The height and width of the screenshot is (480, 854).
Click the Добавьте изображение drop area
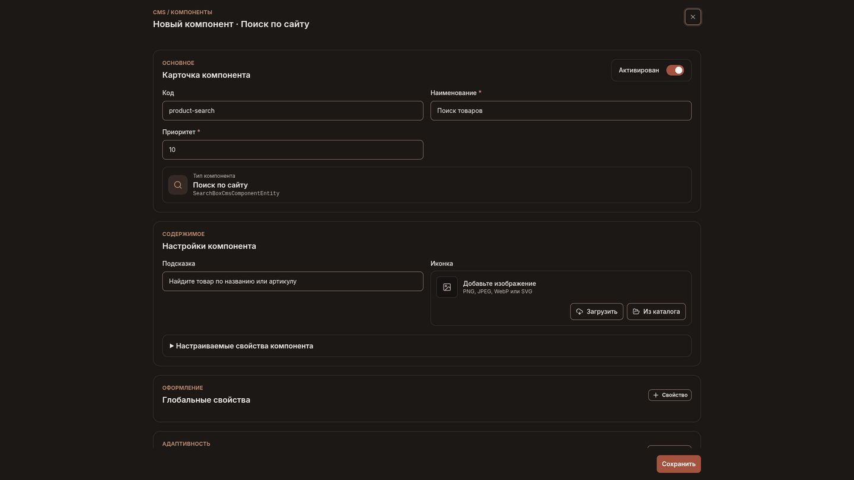(561, 299)
